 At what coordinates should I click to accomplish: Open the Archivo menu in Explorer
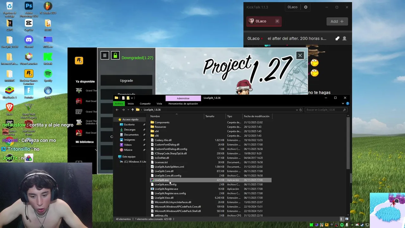click(119, 104)
